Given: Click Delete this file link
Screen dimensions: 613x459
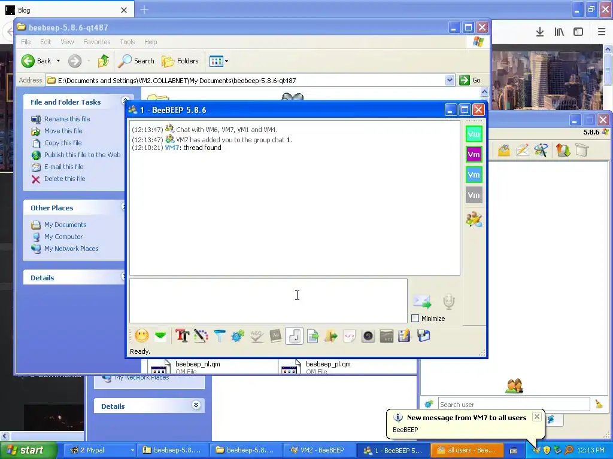Looking at the screenshot, I should pyautogui.click(x=65, y=178).
